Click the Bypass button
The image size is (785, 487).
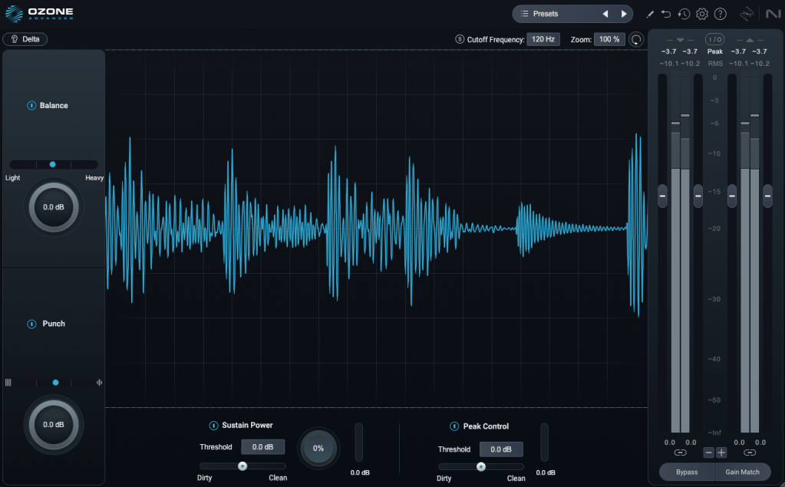pos(687,472)
